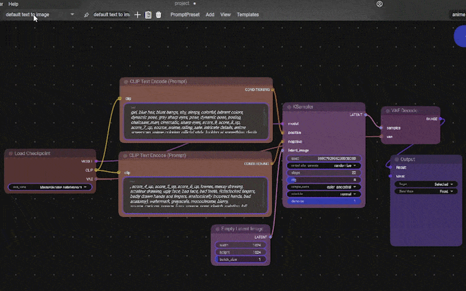This screenshot has width=466, height=291.
Task: Click the steps slider in KSampler
Action: (x=324, y=173)
